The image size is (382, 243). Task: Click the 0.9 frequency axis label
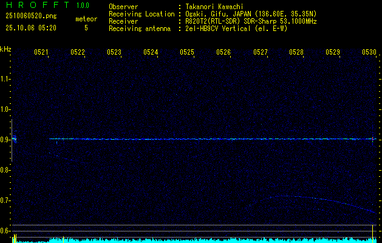click(5, 140)
